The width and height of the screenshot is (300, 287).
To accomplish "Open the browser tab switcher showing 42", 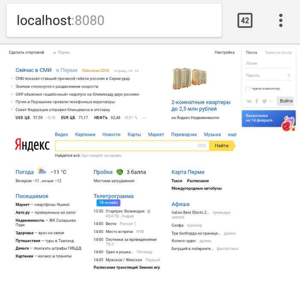I will pos(245,21).
